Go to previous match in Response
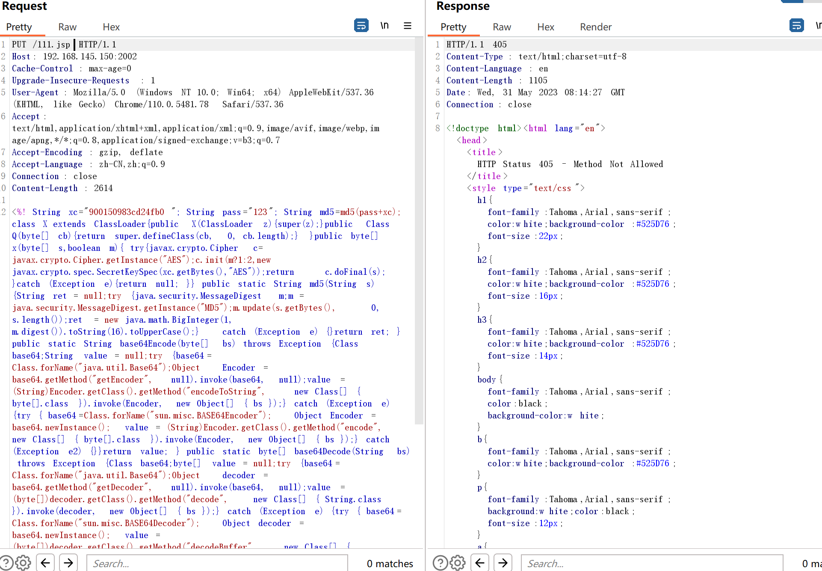822x571 pixels. tap(480, 563)
